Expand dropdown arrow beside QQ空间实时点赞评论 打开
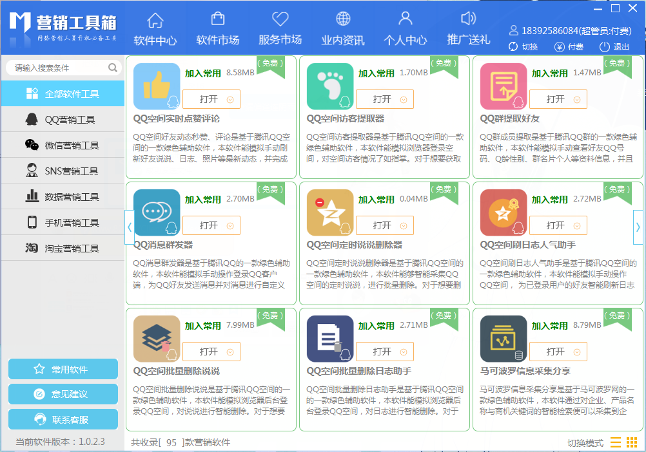The image size is (646, 452). [x=230, y=100]
